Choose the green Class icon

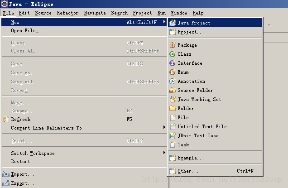173,54
